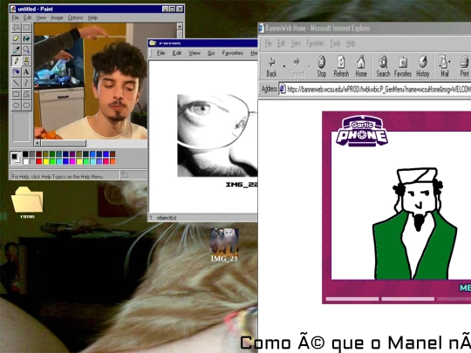This screenshot has width=471, height=353.
Task: Click the Paint horizontal scrollbar left arrow
Action: coord(38,143)
